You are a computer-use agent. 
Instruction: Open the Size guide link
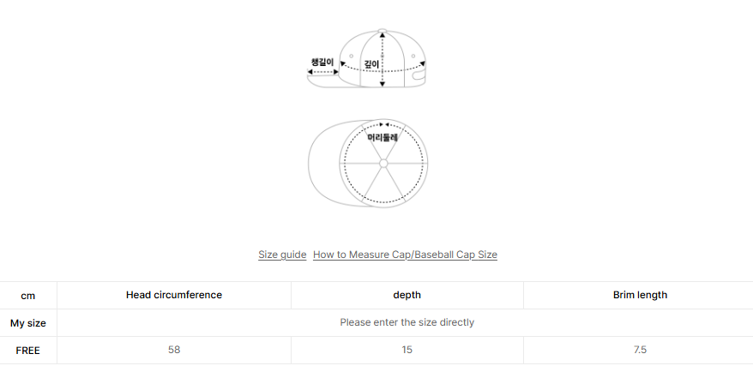pos(282,255)
